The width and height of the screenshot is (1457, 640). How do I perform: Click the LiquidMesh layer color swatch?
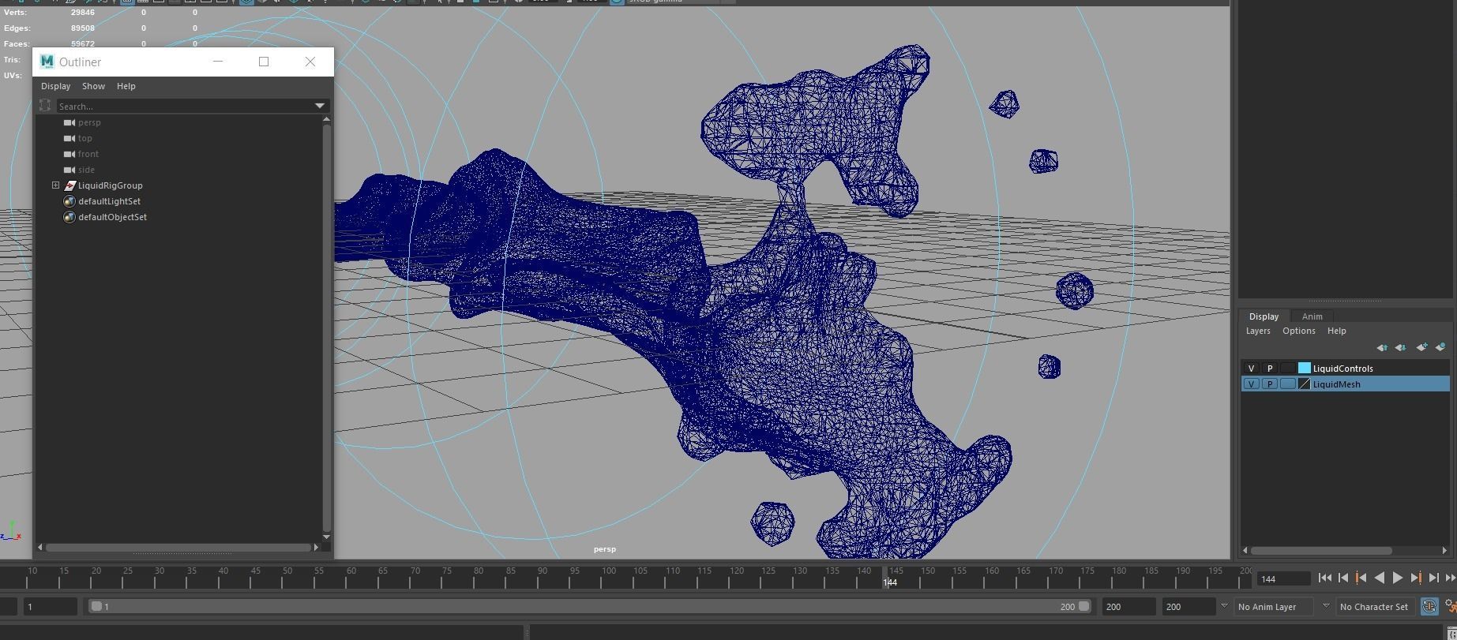pyautogui.click(x=1305, y=384)
